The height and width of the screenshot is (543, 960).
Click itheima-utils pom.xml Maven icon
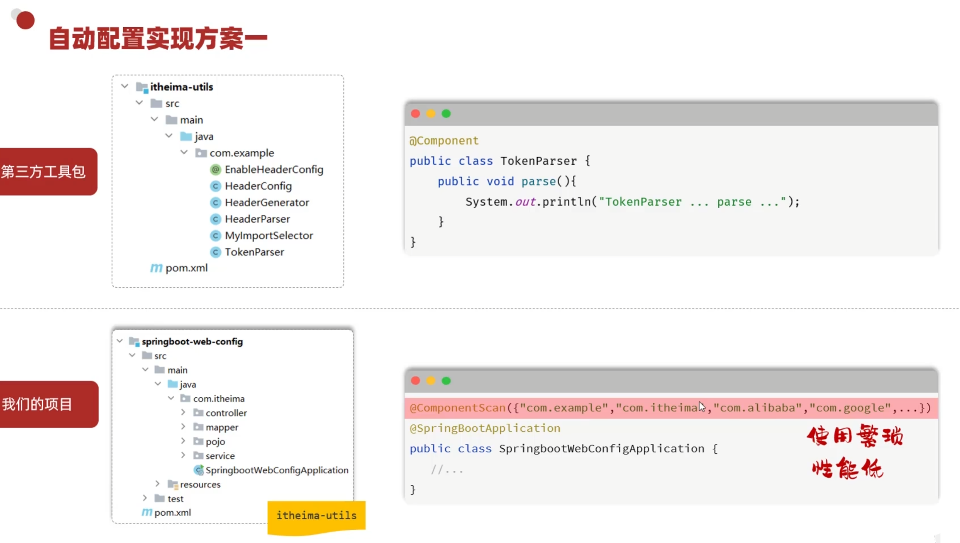coord(156,268)
